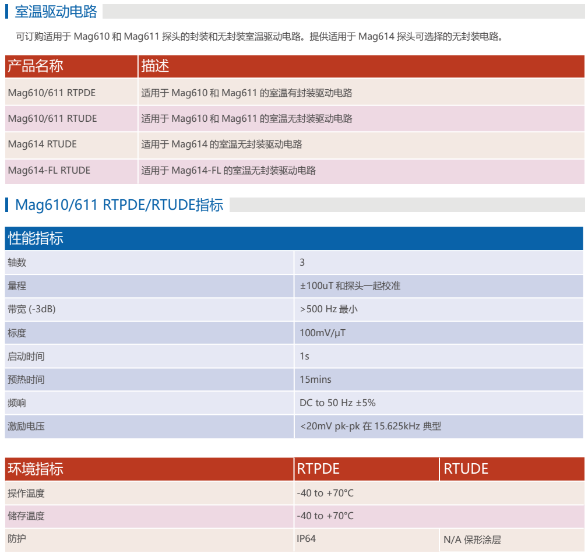Click the 轴数 value 3
588x557 pixels.
[x=302, y=262]
